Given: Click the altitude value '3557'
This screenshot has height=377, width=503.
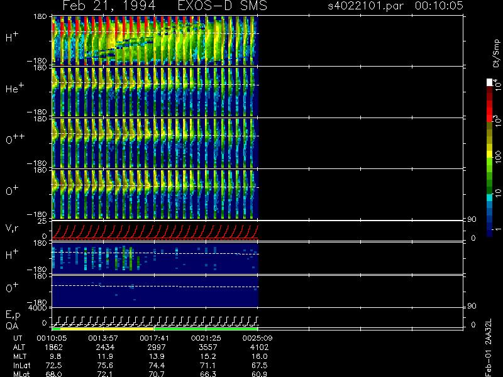Looking at the screenshot, I should tap(208, 347).
